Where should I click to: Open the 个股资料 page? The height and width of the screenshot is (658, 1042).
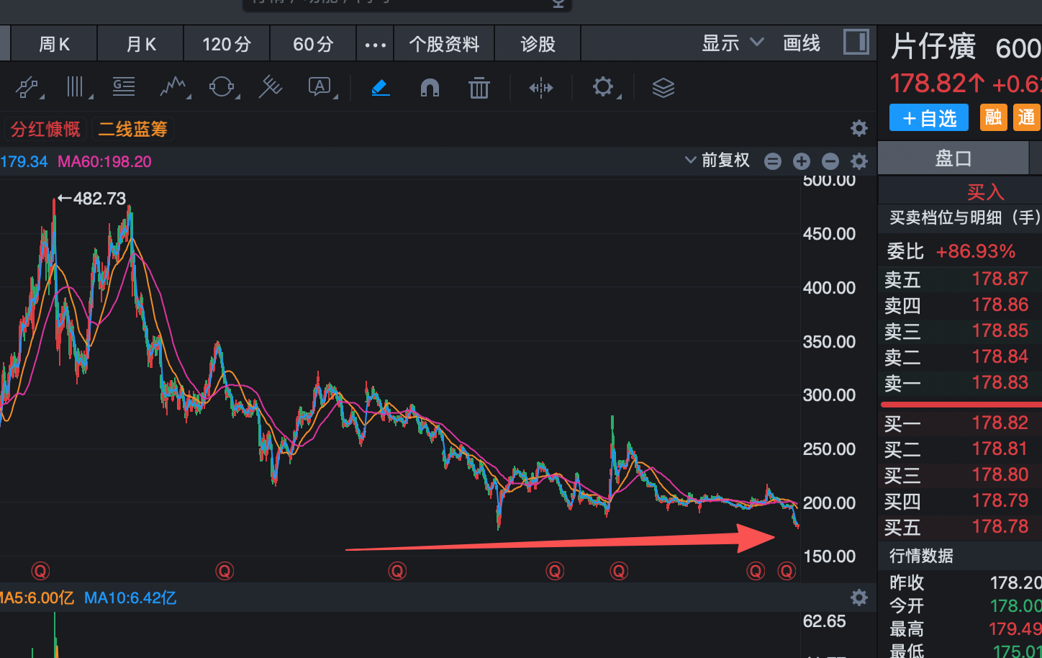[x=444, y=45]
